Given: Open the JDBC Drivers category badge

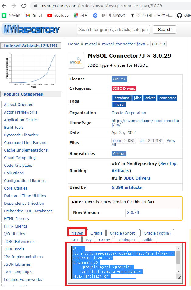Looking at the screenshot, I should (124, 89).
